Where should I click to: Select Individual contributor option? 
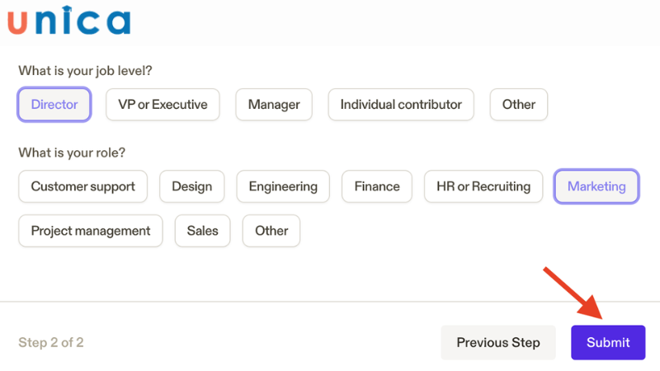[401, 105]
